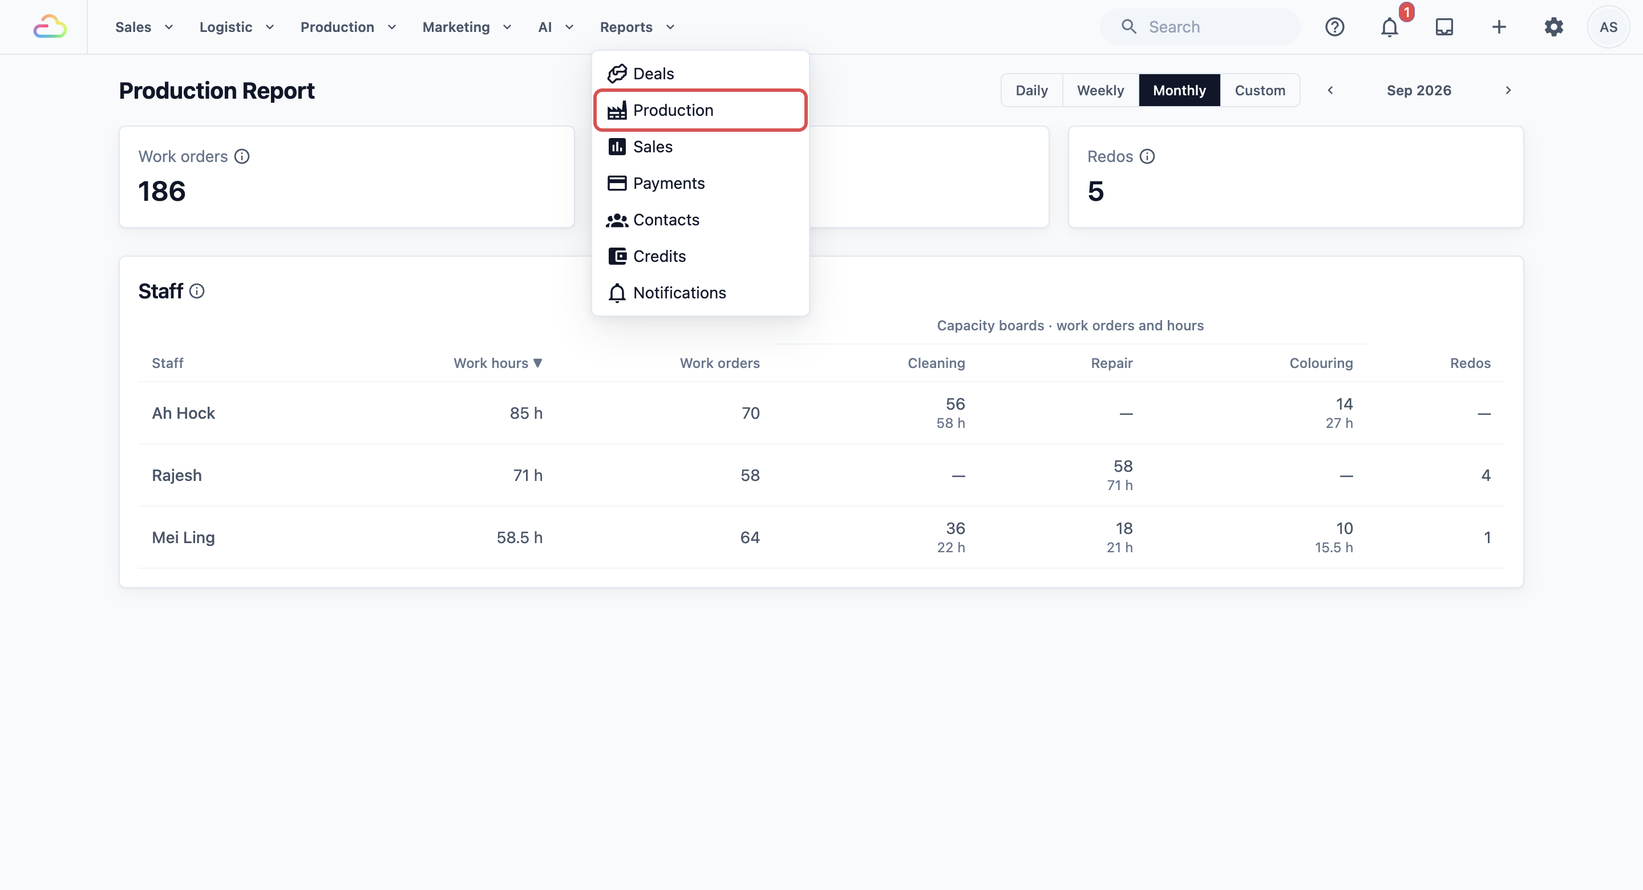Click the plus add-new icon
This screenshot has height=890, width=1643.
1499,27
